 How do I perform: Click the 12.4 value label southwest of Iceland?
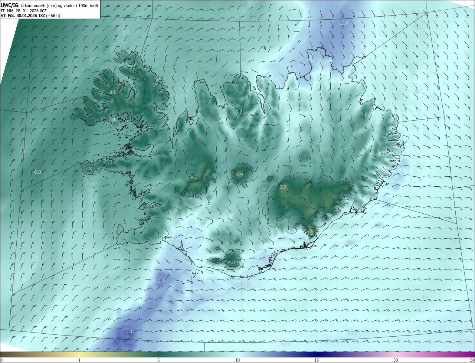click(x=160, y=281)
